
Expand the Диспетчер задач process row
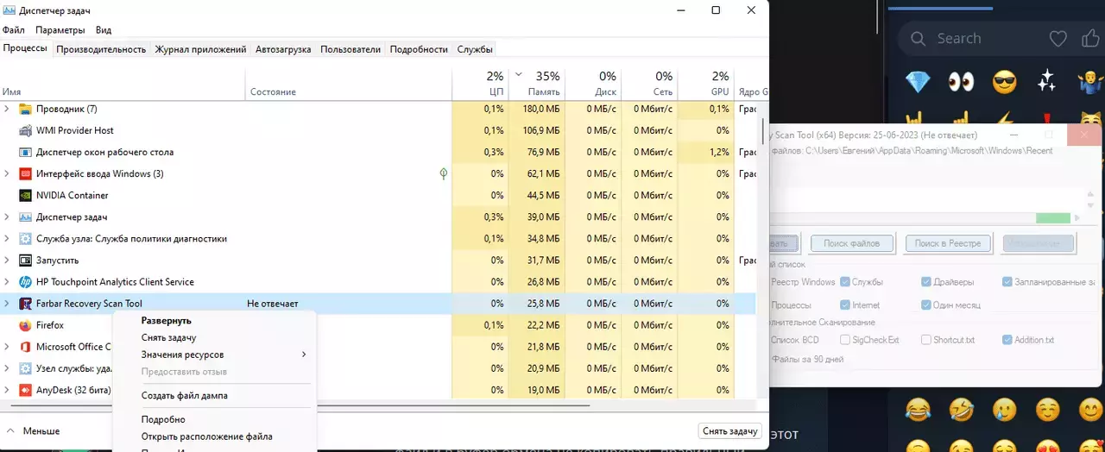(x=7, y=217)
